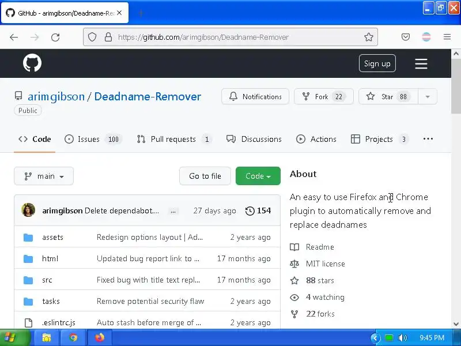461x346 pixels.
Task: Click the Go to file button
Action: (x=205, y=176)
